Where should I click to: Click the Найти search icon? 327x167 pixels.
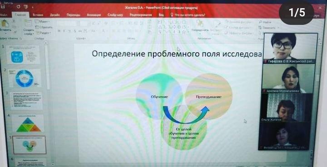click(x=261, y=22)
